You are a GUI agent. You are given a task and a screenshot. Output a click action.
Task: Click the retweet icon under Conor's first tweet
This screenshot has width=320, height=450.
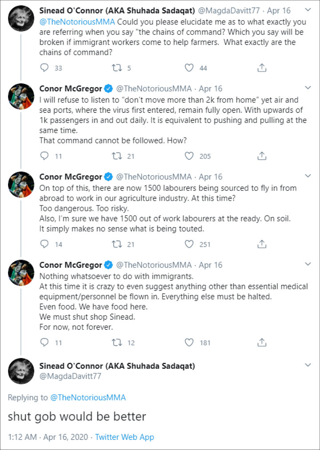[x=116, y=156]
